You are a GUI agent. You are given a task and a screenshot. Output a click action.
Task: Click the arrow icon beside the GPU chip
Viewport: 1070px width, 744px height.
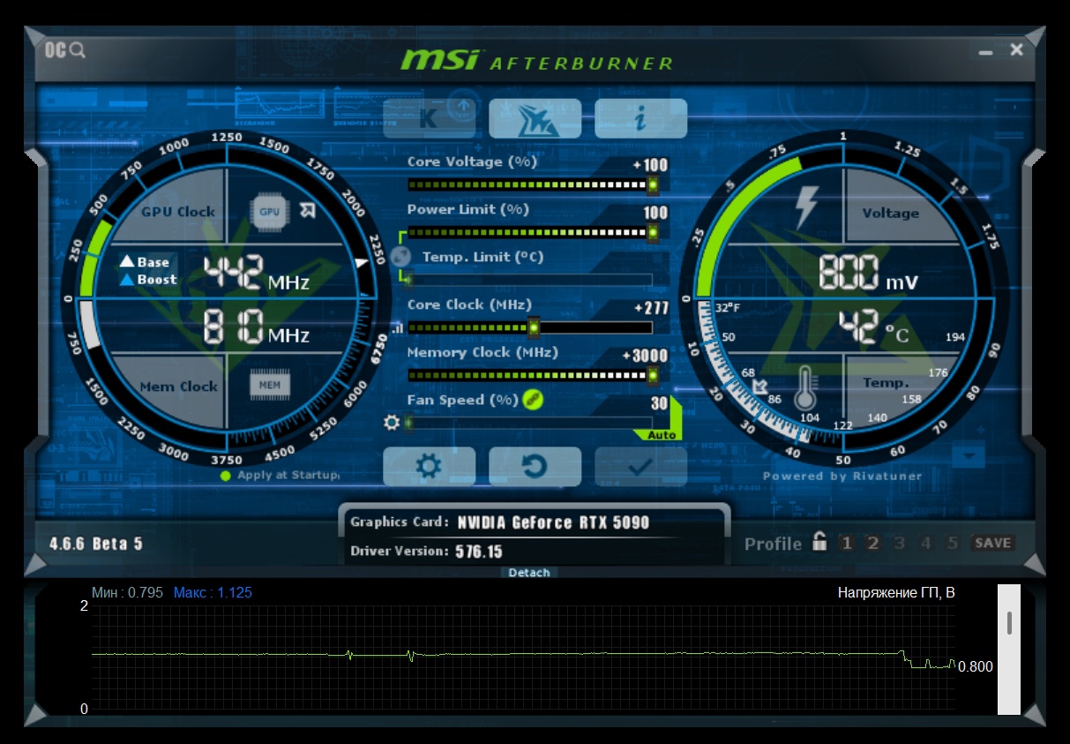coord(307,210)
